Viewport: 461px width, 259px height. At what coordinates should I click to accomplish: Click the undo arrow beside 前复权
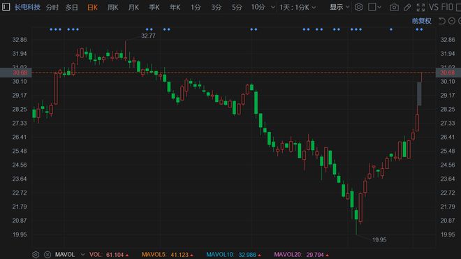click(441, 21)
